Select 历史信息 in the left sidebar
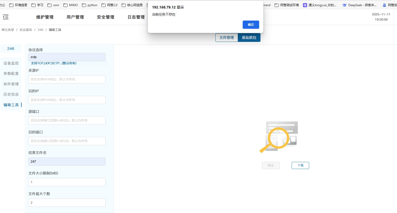This screenshot has width=397, height=213. 11,94
